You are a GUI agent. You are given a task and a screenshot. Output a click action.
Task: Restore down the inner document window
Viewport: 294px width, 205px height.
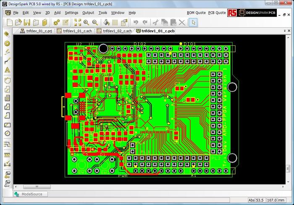click(x=284, y=15)
